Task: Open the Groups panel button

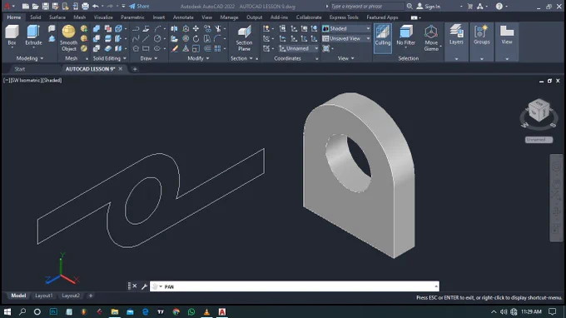Action: 482,35
